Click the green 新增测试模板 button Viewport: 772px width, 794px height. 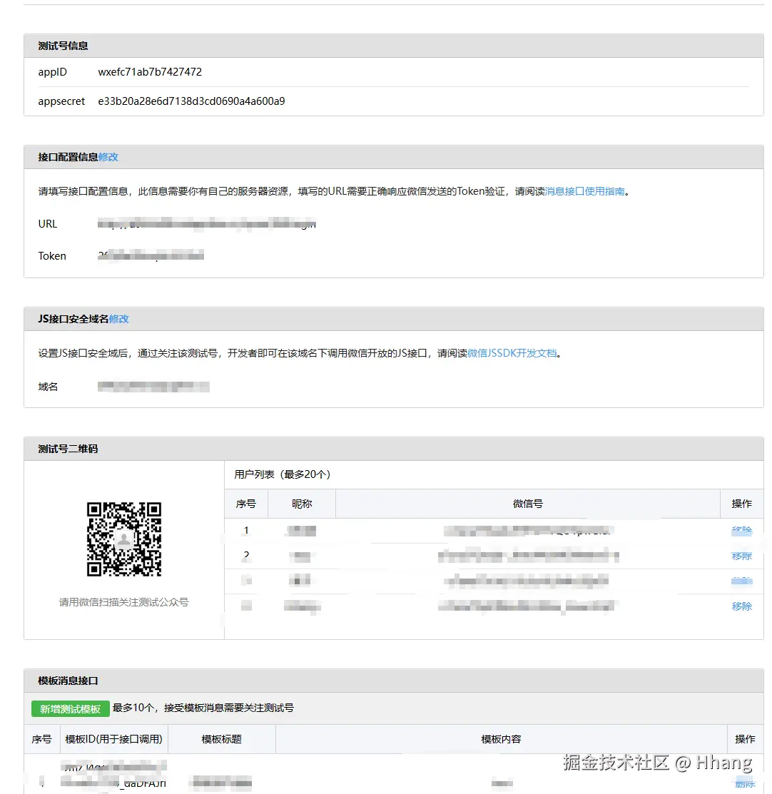71,709
